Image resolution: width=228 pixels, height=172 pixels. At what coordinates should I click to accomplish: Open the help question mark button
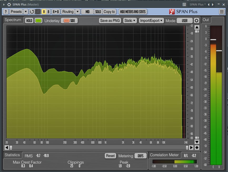point(6,12)
